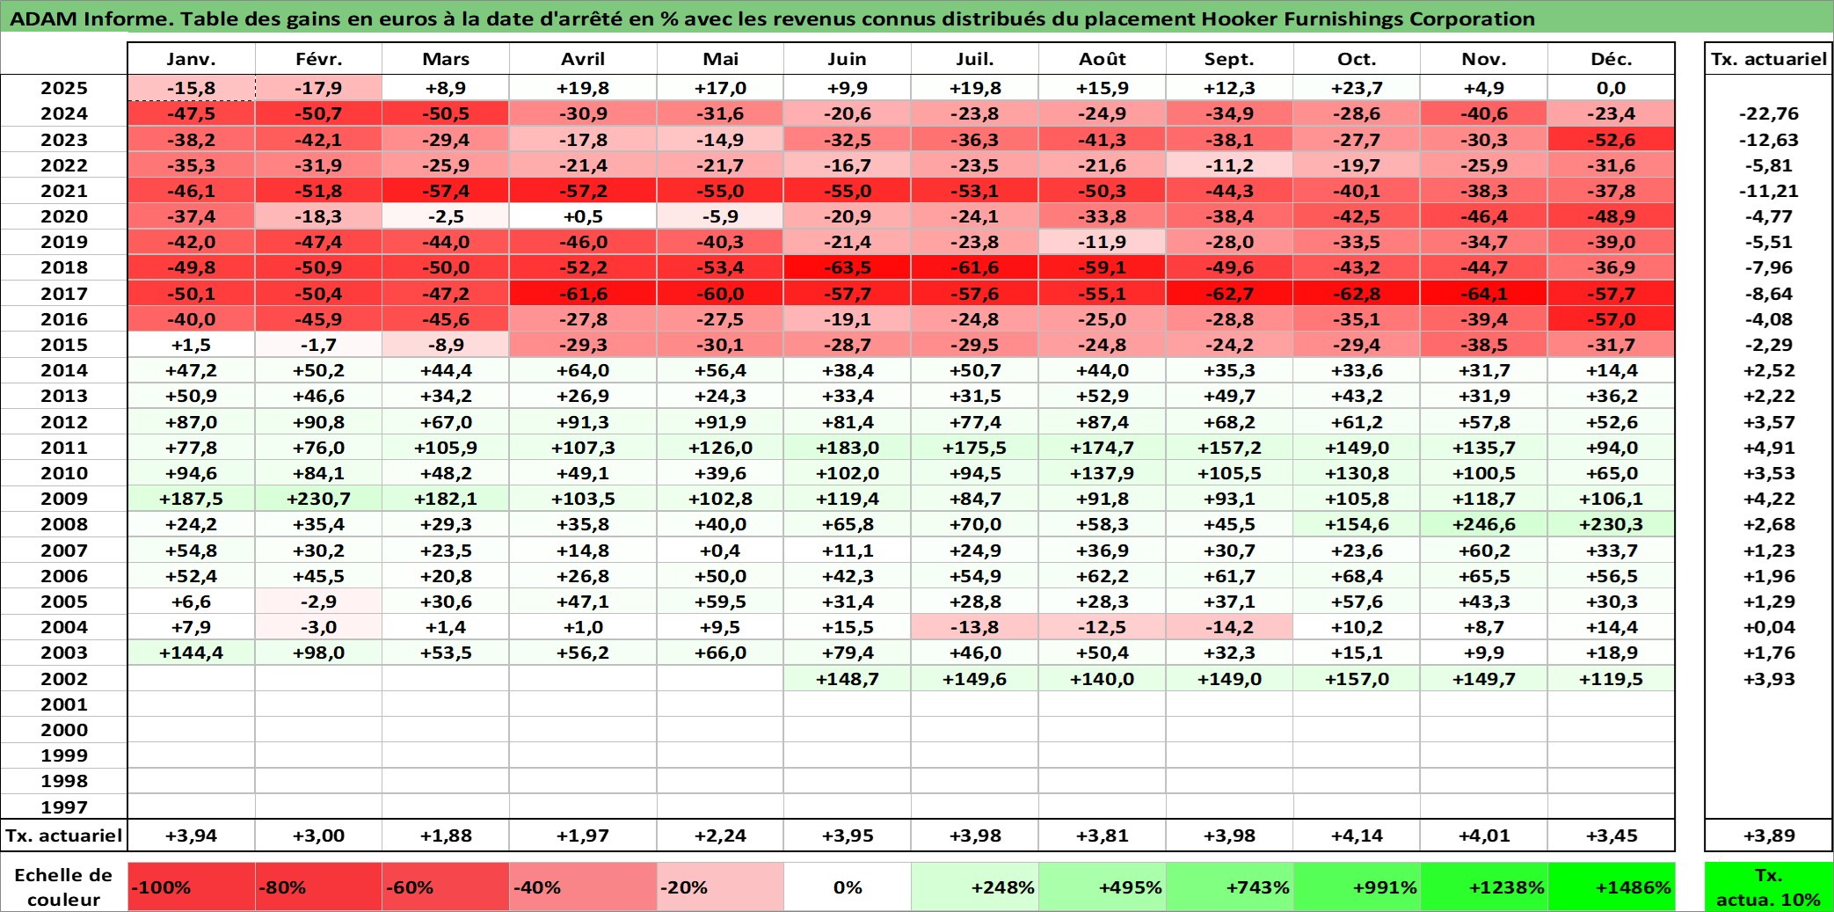The width and height of the screenshot is (1834, 912).
Task: Select the 2003 Janv. cell +144,4
Action: tap(192, 653)
